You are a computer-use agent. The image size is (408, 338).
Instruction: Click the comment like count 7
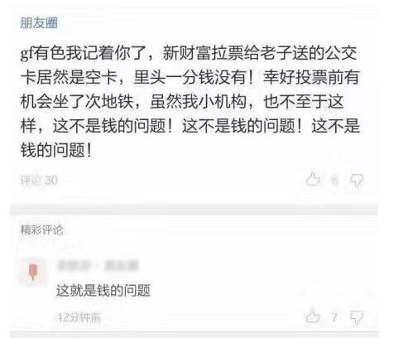(334, 317)
